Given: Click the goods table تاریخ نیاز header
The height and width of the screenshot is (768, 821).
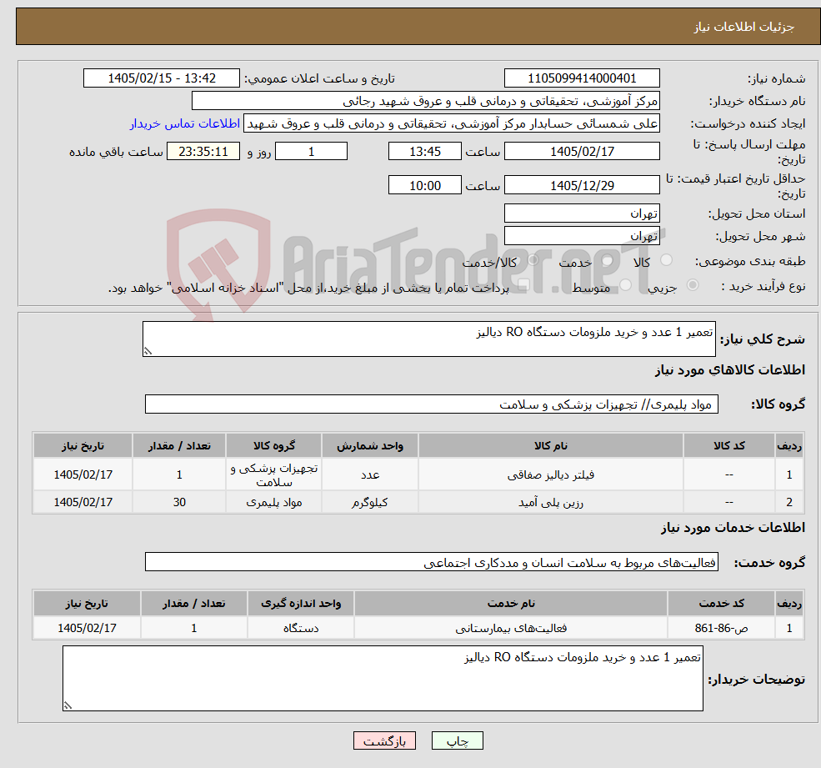Looking at the screenshot, I should tap(83, 446).
